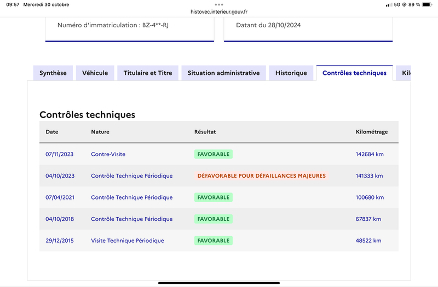
Task: Click the Contrôles techniques section heading
Action: [87, 115]
